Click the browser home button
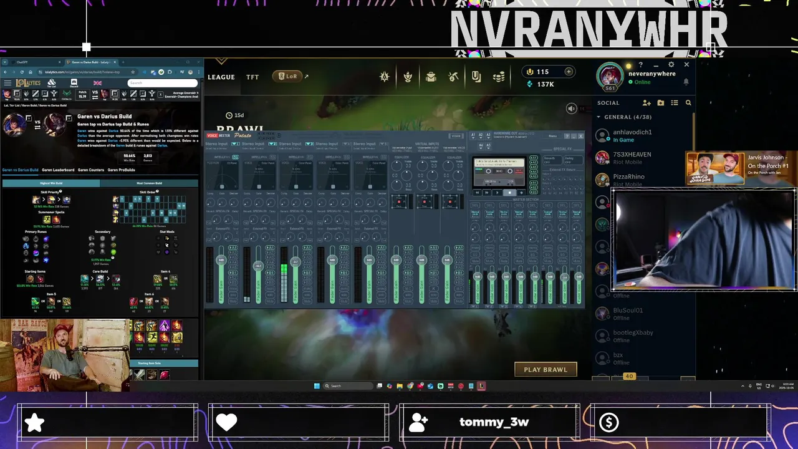Screen dimensions: 798x449 pos(31,72)
